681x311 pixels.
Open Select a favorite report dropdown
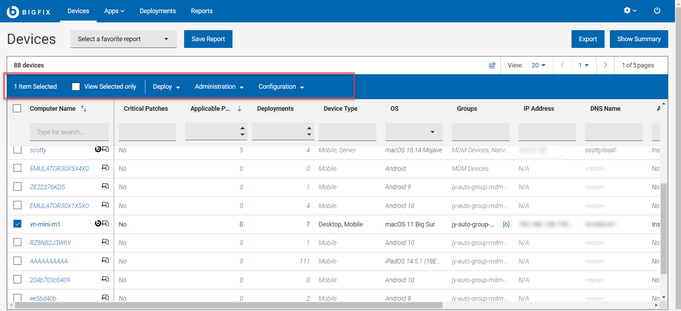point(123,39)
